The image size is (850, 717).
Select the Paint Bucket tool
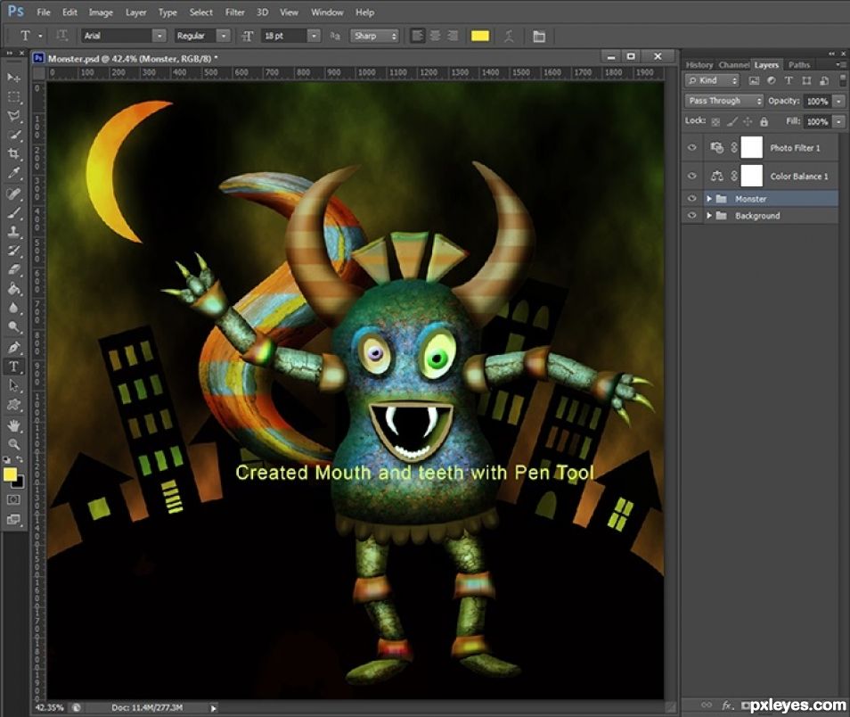(13, 289)
